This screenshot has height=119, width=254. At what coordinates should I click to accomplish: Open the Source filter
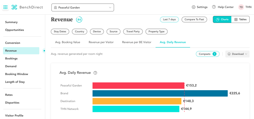click(x=113, y=31)
